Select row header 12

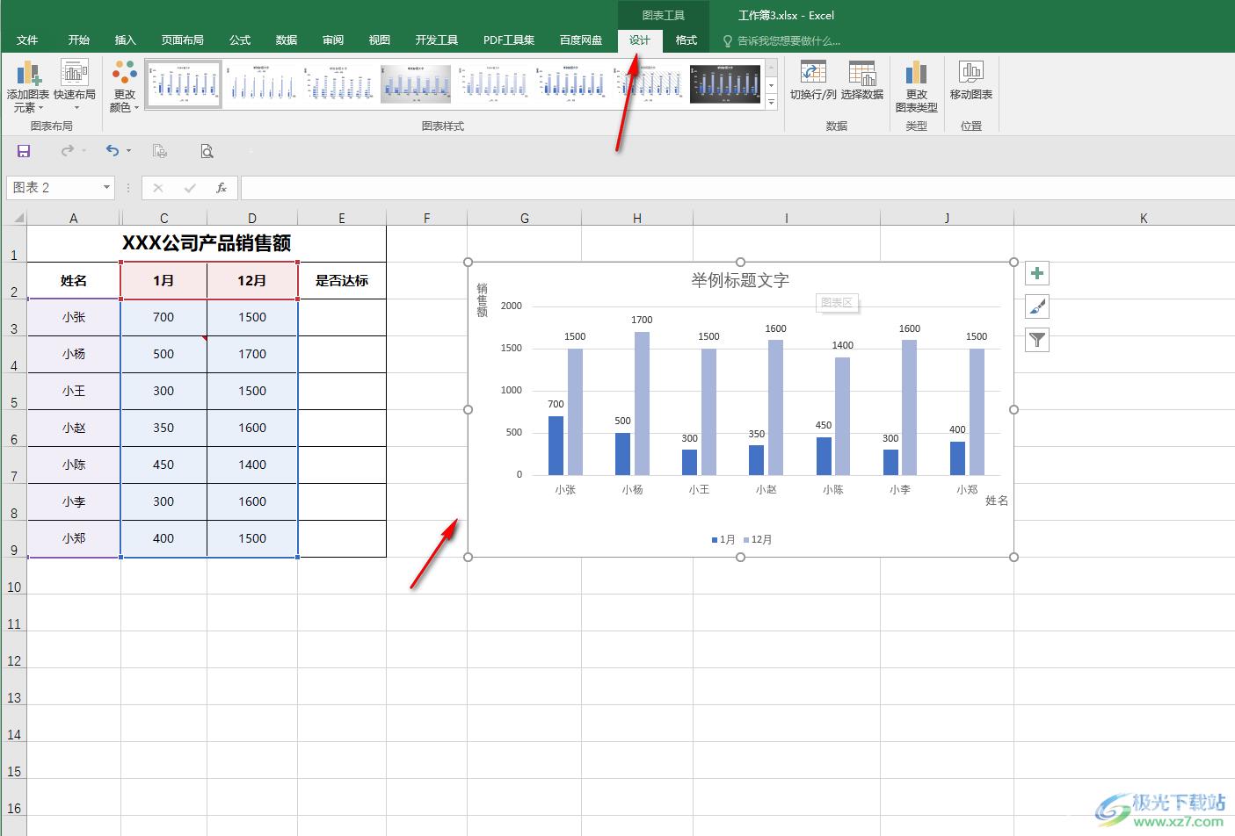tap(14, 649)
